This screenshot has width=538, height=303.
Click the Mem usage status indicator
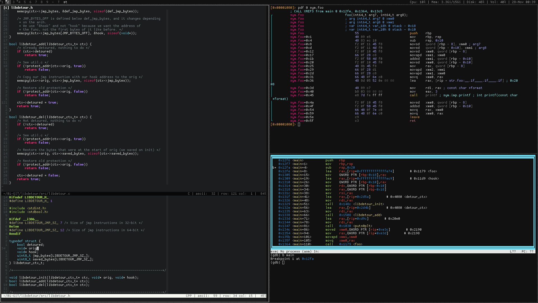pos(446,2)
